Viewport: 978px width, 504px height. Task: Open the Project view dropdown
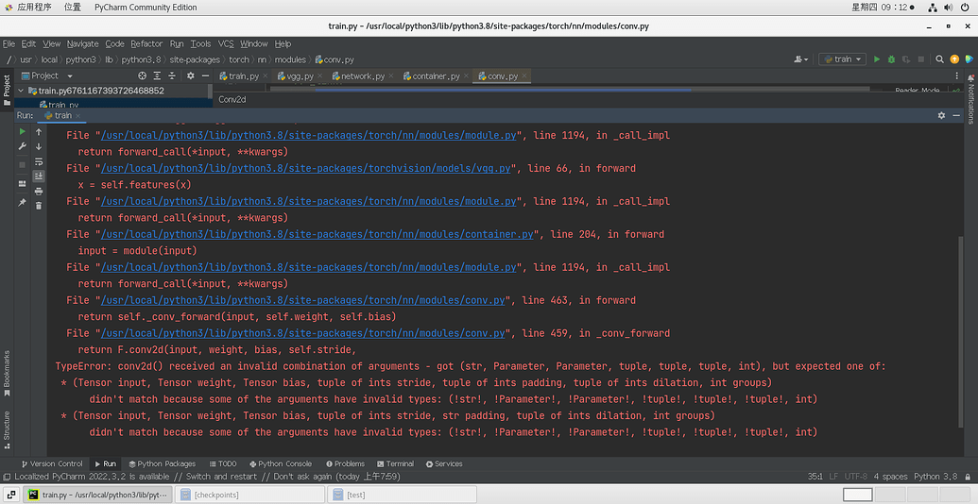tap(45, 76)
